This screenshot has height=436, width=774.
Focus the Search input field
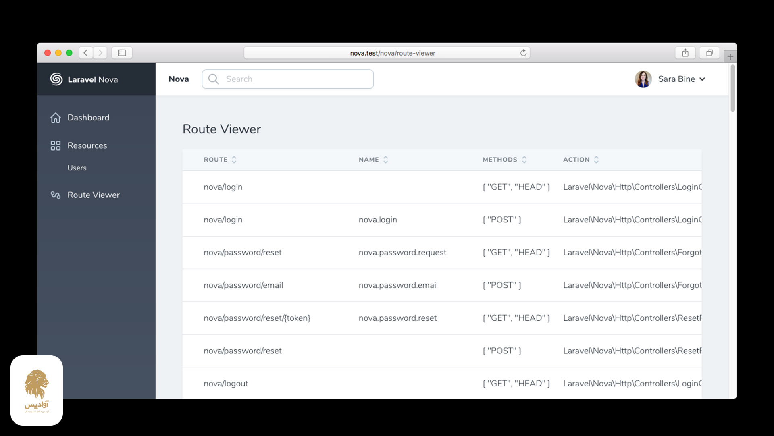[x=288, y=79]
